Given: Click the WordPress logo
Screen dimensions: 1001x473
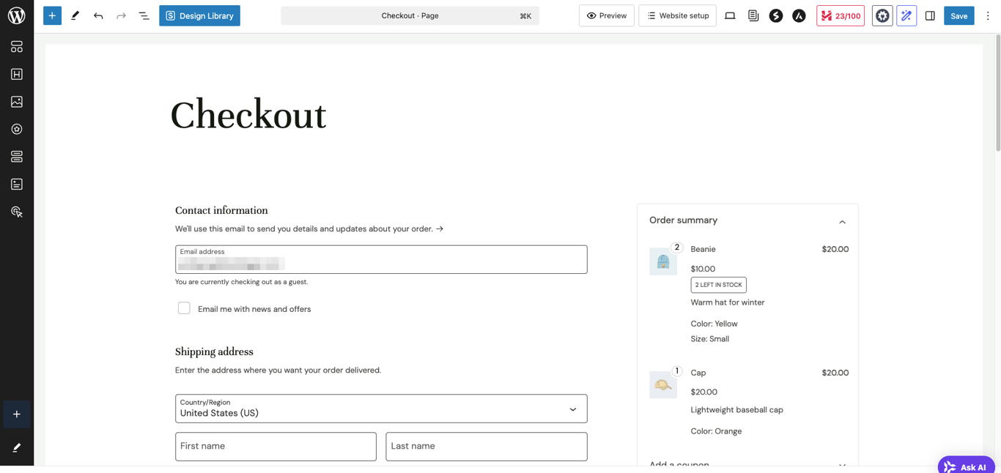Looking at the screenshot, I should pos(16,15).
